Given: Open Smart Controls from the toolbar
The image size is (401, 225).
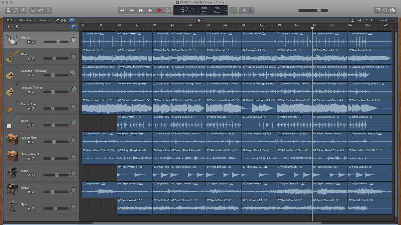Looking at the screenshot, I should click(33, 10).
